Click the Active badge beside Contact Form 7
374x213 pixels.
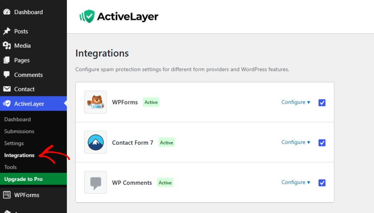[167, 143]
